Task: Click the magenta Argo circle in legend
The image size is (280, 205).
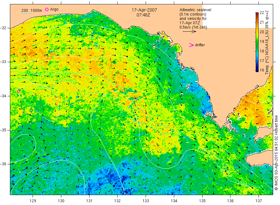Action: [x=47, y=9]
